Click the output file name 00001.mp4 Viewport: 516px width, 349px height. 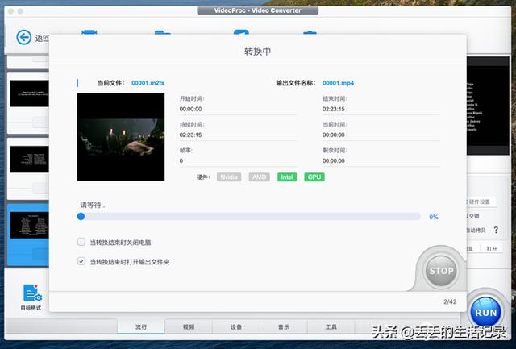pos(338,83)
